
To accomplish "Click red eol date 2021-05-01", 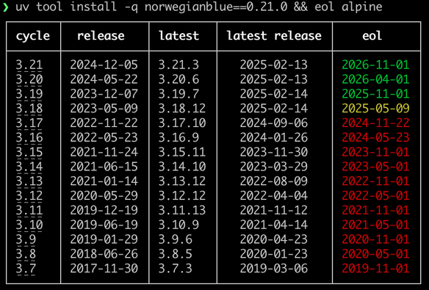I will click(375, 225).
